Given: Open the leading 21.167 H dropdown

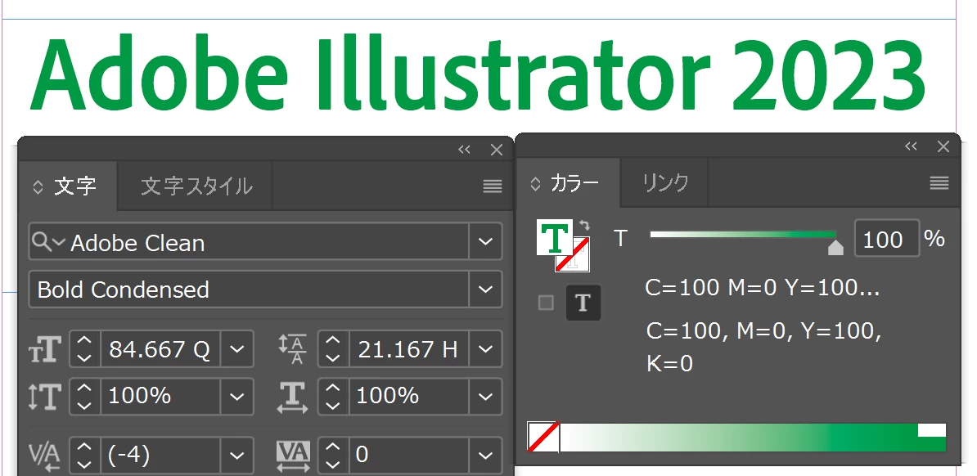Looking at the screenshot, I should click(x=486, y=349).
